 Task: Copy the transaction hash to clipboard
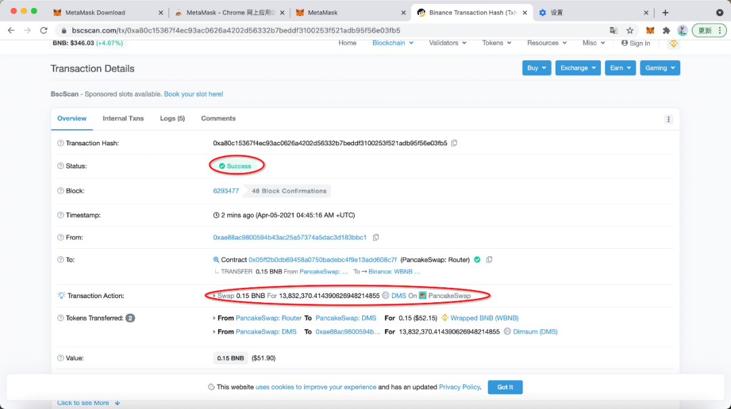tap(454, 143)
